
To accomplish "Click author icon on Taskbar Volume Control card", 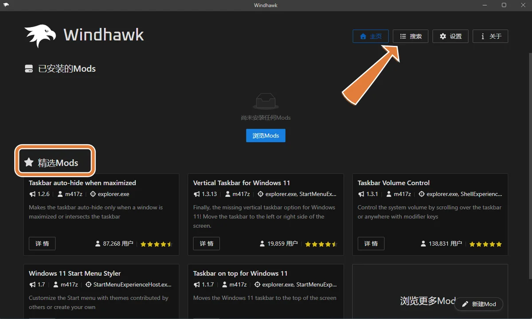I will click(389, 194).
